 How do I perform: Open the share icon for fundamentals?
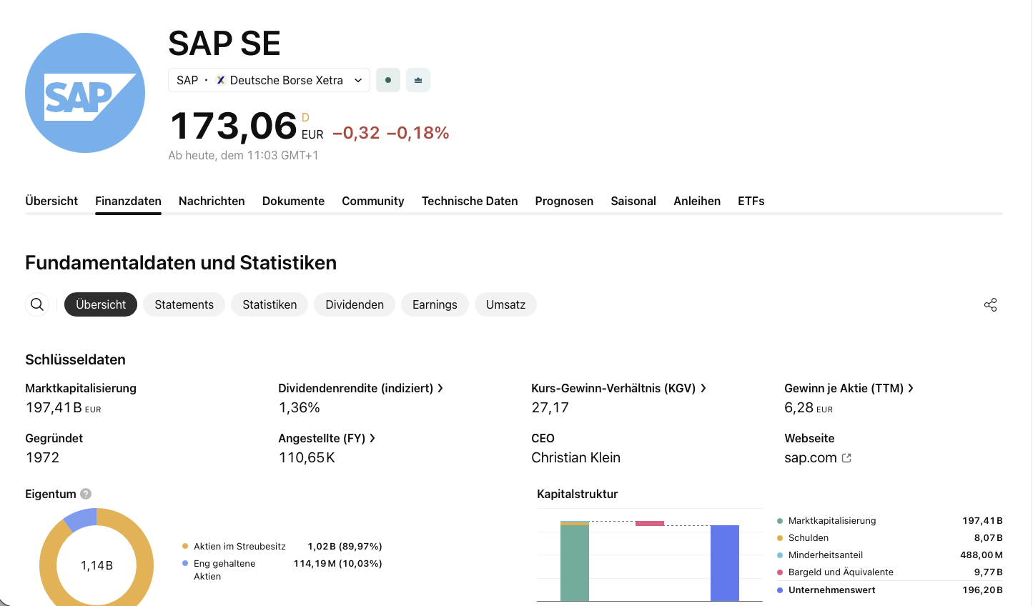[990, 304]
